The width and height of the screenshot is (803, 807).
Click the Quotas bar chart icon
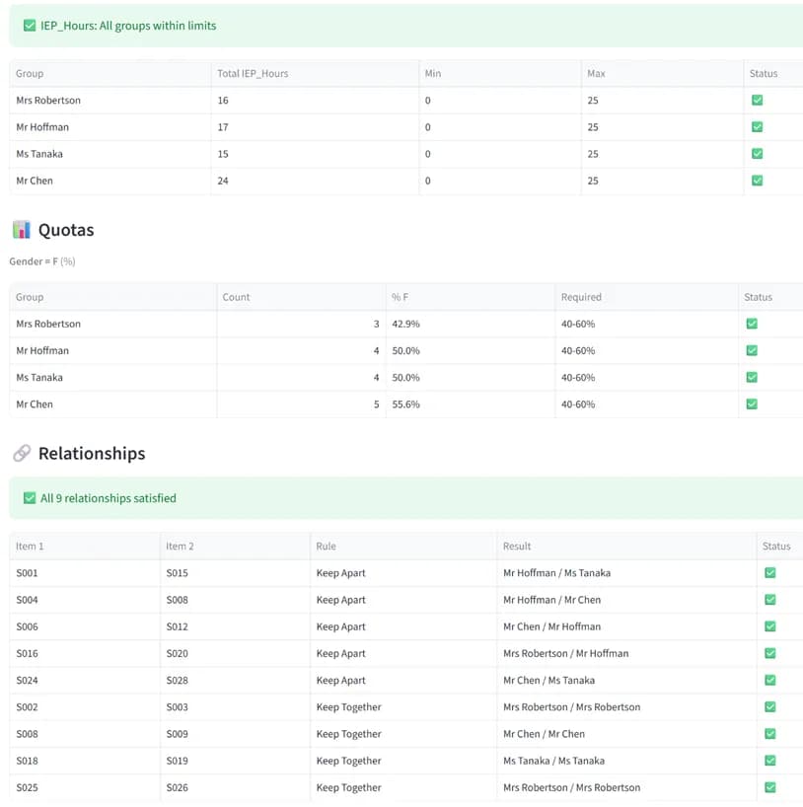click(x=22, y=230)
